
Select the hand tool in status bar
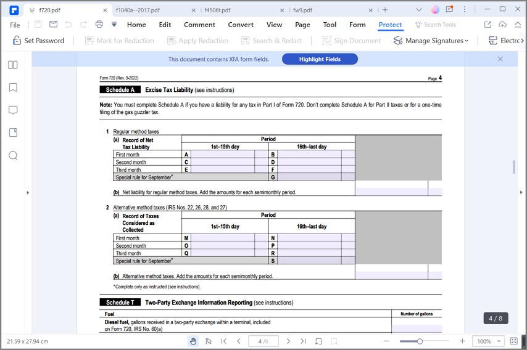[193, 341]
